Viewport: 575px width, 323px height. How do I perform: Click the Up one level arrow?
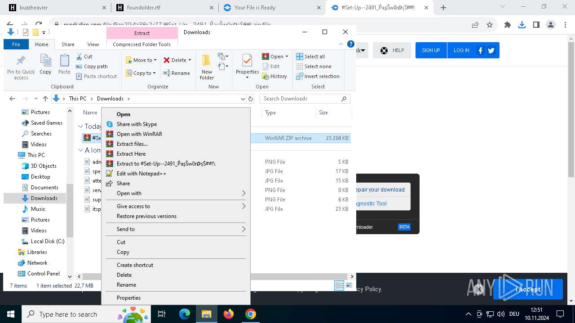pyautogui.click(x=45, y=99)
